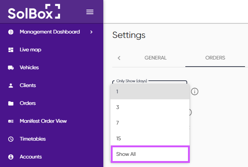Click the SolBox logo
This screenshot has width=248, height=167.
(34, 12)
